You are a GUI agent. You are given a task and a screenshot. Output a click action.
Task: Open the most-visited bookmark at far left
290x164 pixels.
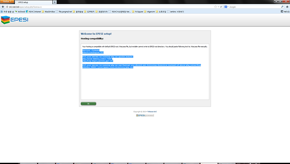pos(7,12)
